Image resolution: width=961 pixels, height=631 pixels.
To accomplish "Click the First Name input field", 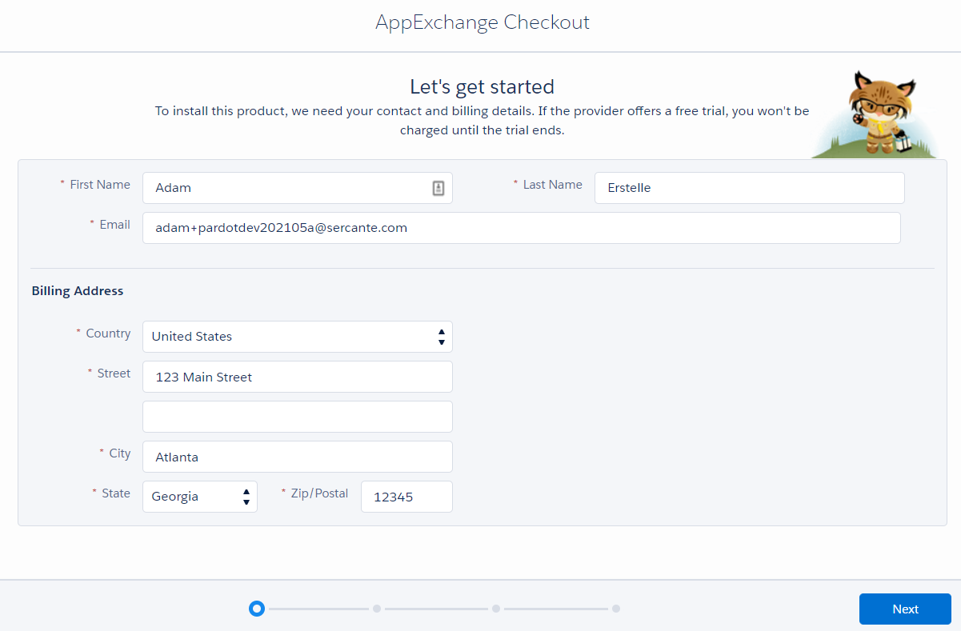I will (x=298, y=188).
